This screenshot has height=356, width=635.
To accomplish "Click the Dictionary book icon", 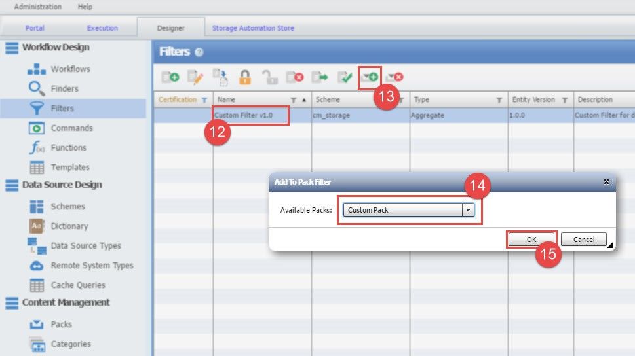I will coord(37,226).
